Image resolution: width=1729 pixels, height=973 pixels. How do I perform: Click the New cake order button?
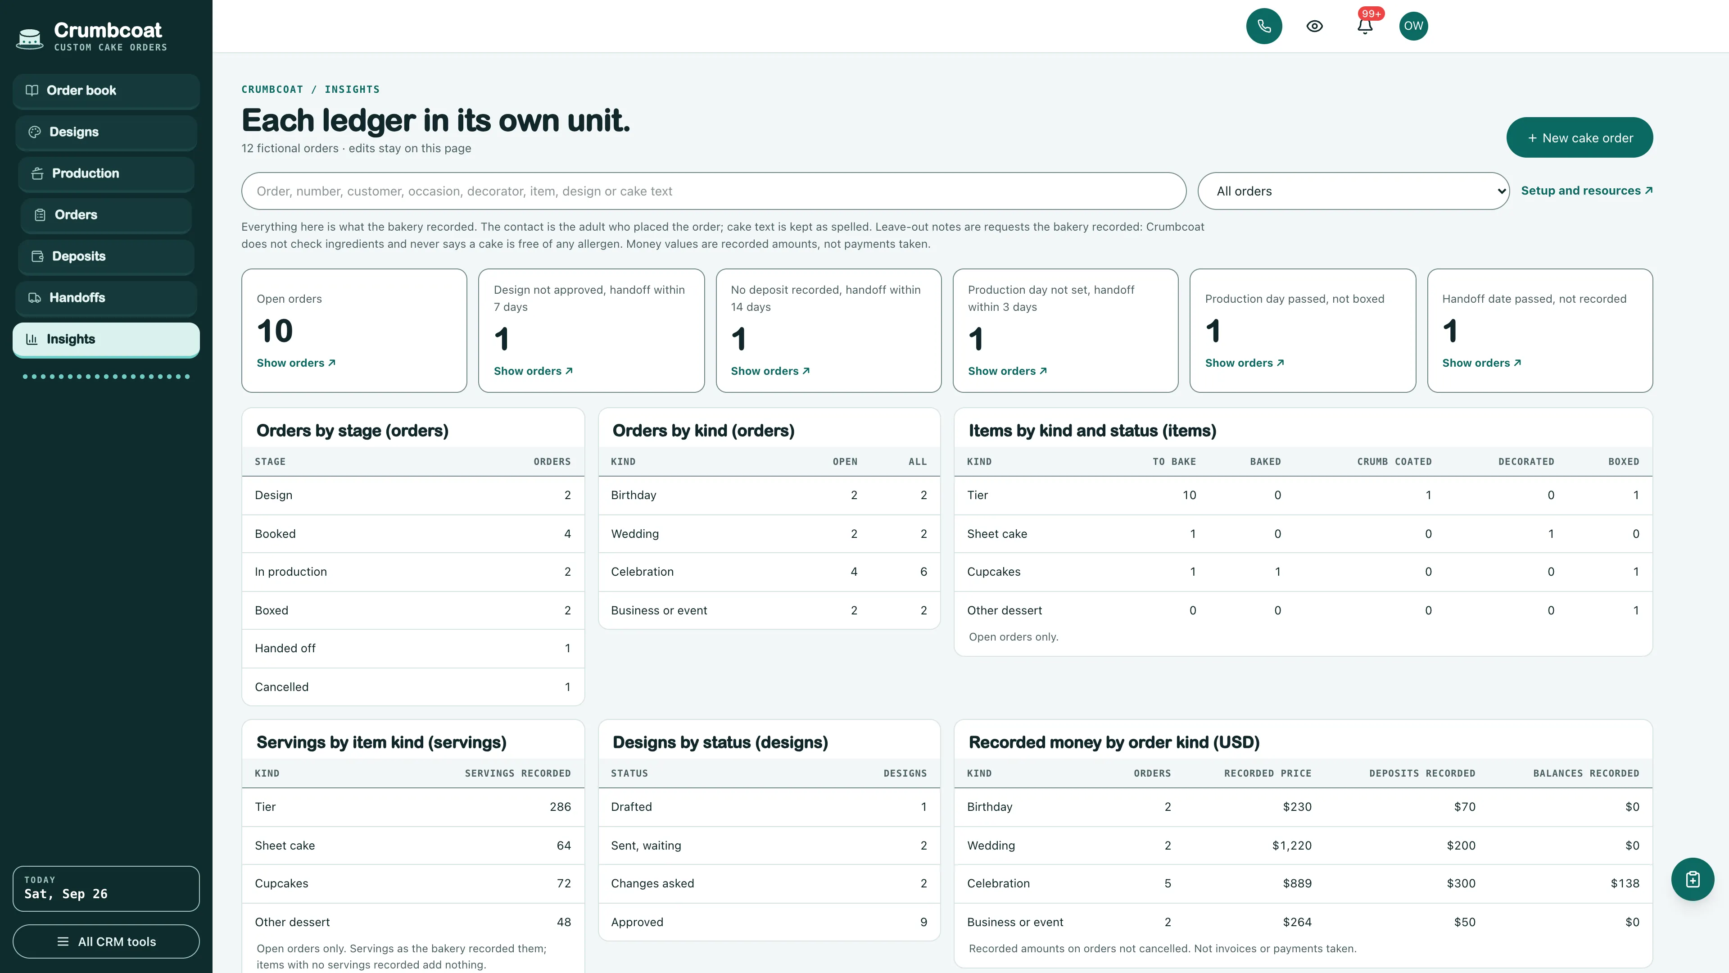(1580, 138)
